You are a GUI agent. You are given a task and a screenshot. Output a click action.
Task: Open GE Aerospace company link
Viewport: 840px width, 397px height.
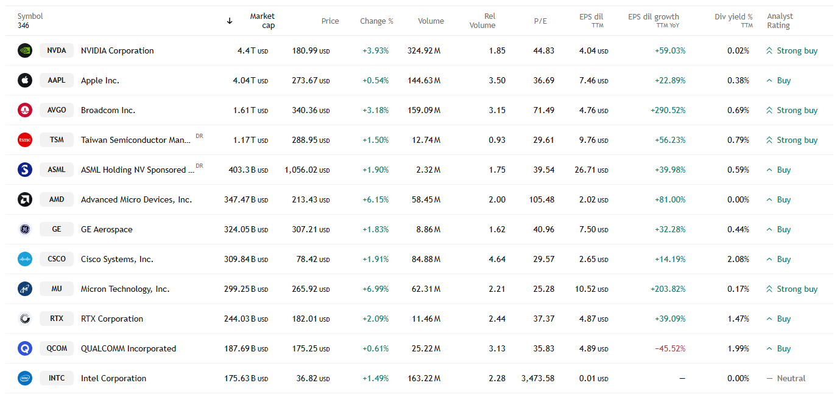(x=107, y=229)
